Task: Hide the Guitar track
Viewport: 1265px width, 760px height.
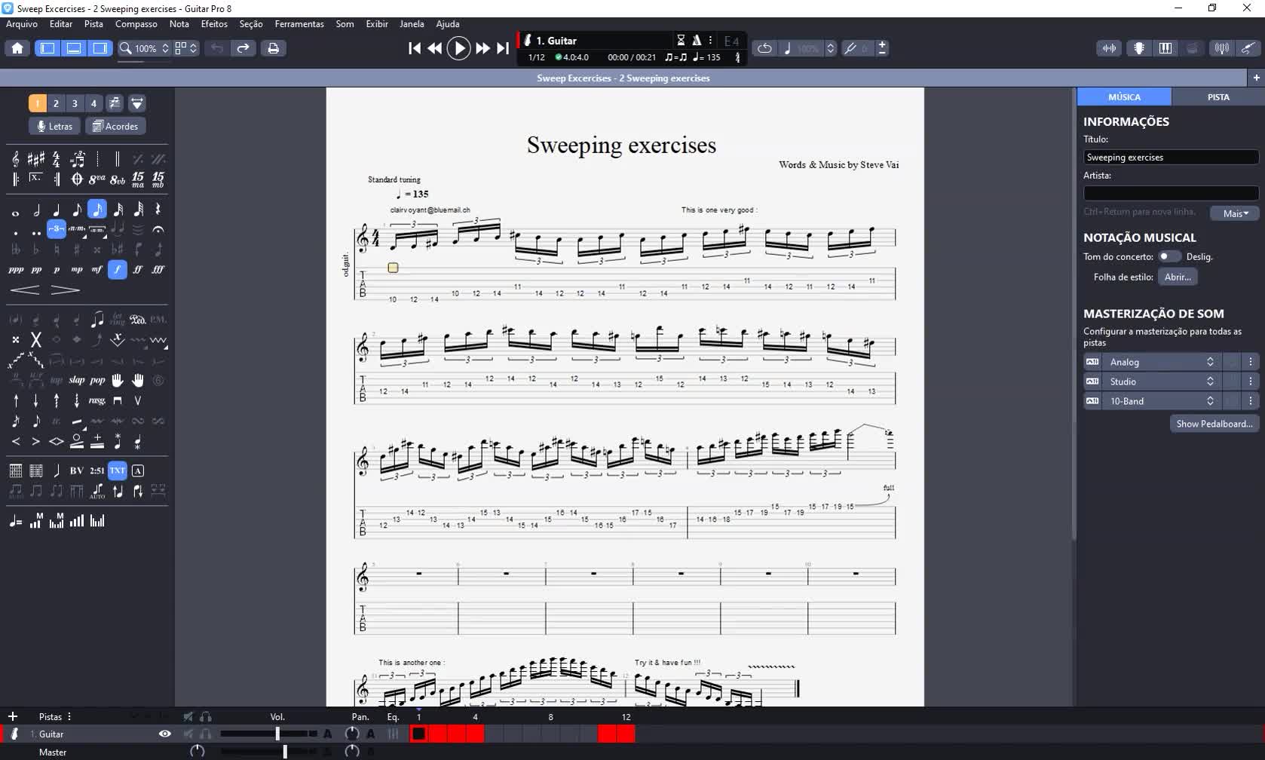Action: (164, 734)
